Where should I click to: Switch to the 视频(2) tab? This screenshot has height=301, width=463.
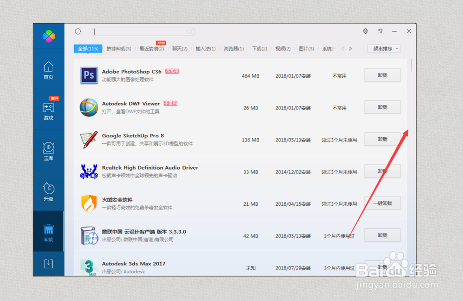pos(283,49)
